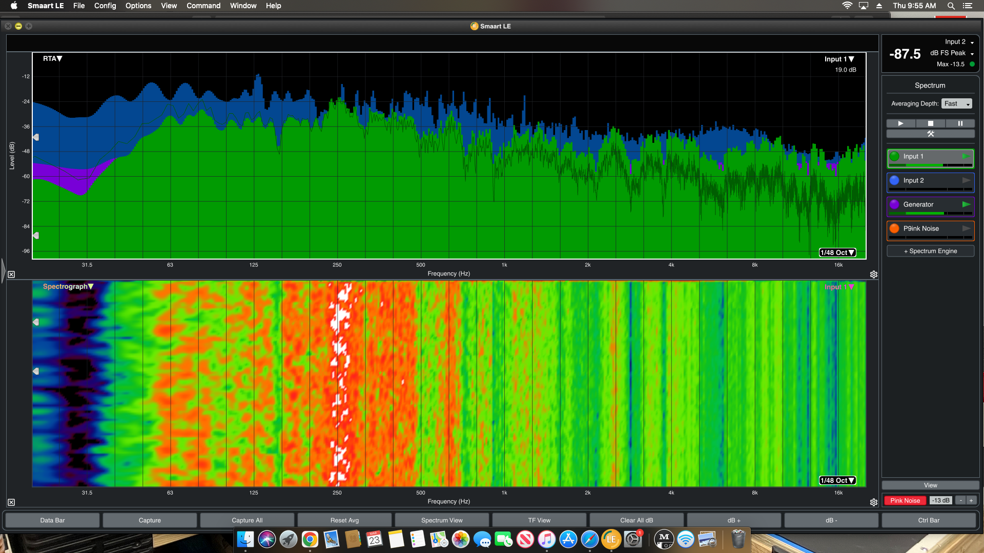Click the -13 dB generator level field

941,500
